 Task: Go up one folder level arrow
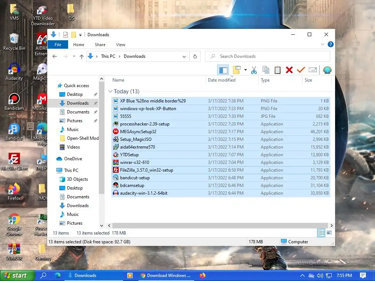pyautogui.click(x=82, y=56)
